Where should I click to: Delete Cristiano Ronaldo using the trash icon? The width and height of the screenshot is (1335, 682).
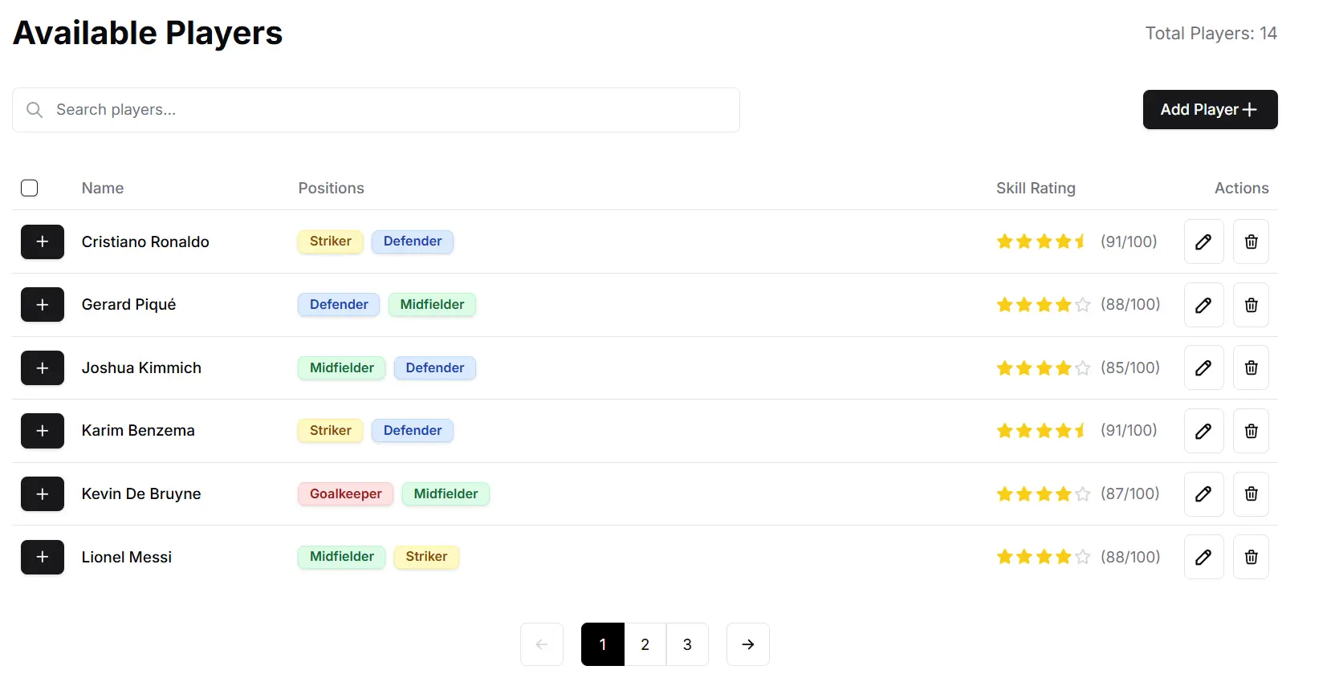1251,242
